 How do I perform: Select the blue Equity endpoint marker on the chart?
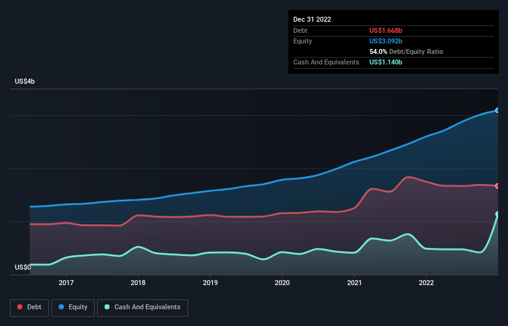point(497,110)
